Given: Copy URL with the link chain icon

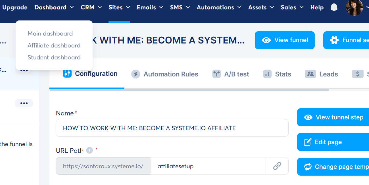Looking at the screenshot, I should (277, 166).
